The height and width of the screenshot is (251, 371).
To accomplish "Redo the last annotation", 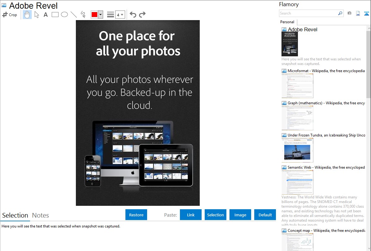I will (x=142, y=15).
